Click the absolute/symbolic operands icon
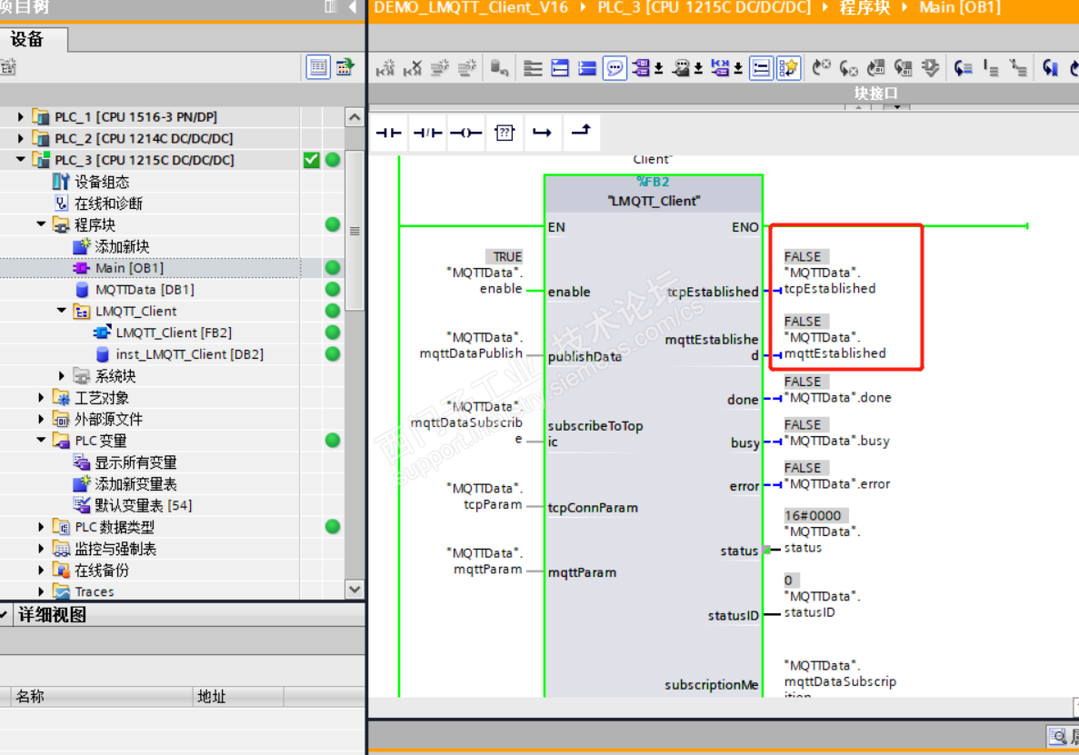 [x=642, y=68]
